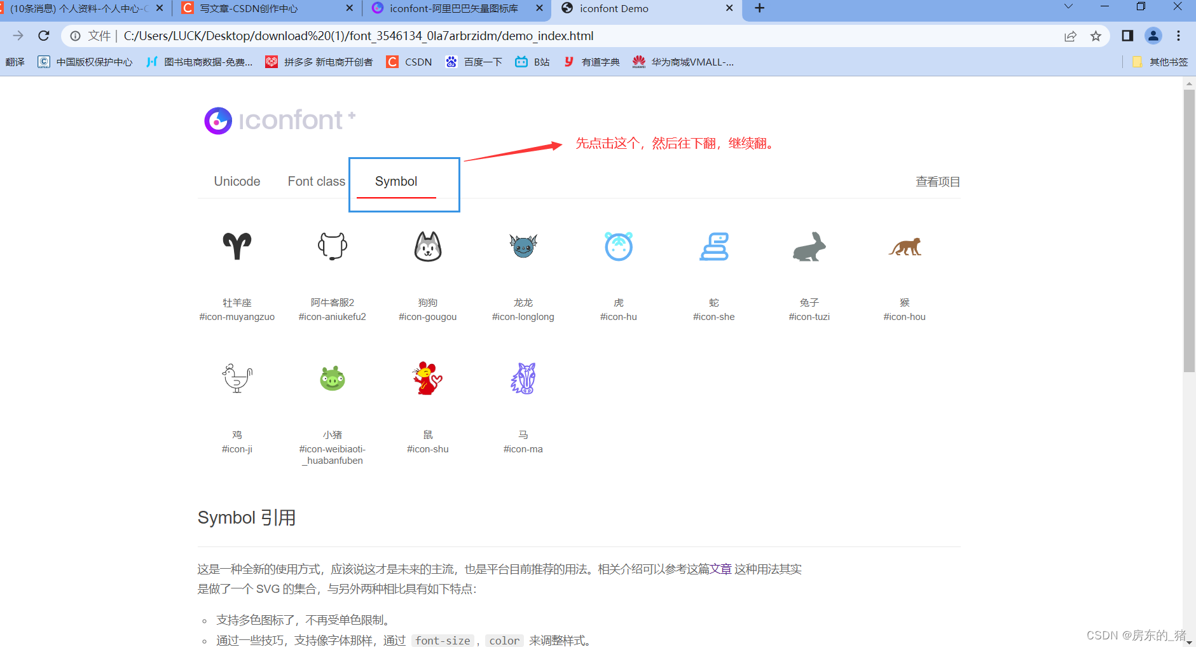Close the iconfont-阿里巴巴矢量图标库 tab
1196x647 pixels.
pyautogui.click(x=539, y=8)
